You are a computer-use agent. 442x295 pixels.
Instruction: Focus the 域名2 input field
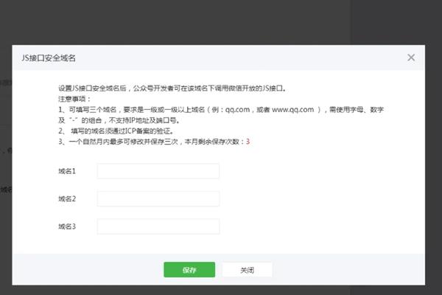(x=158, y=198)
